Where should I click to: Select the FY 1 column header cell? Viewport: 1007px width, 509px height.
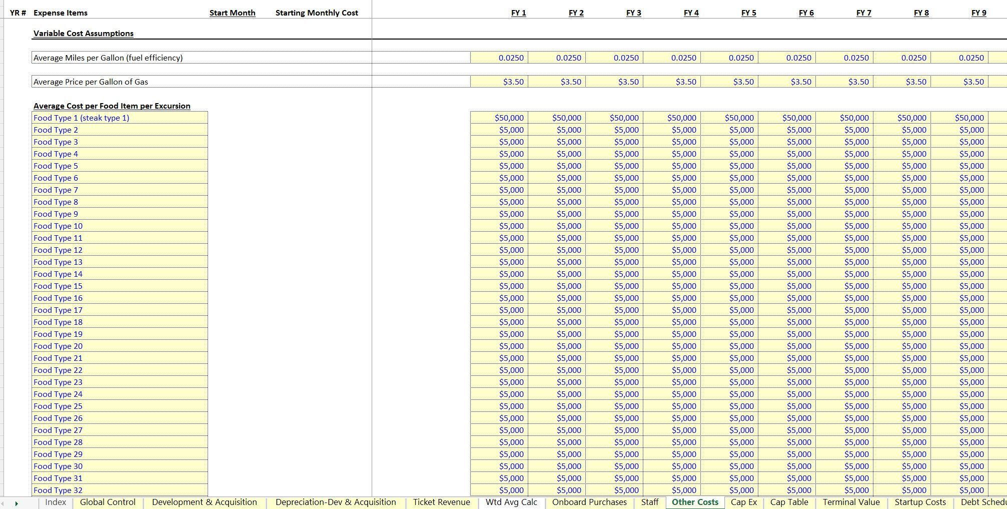click(518, 13)
